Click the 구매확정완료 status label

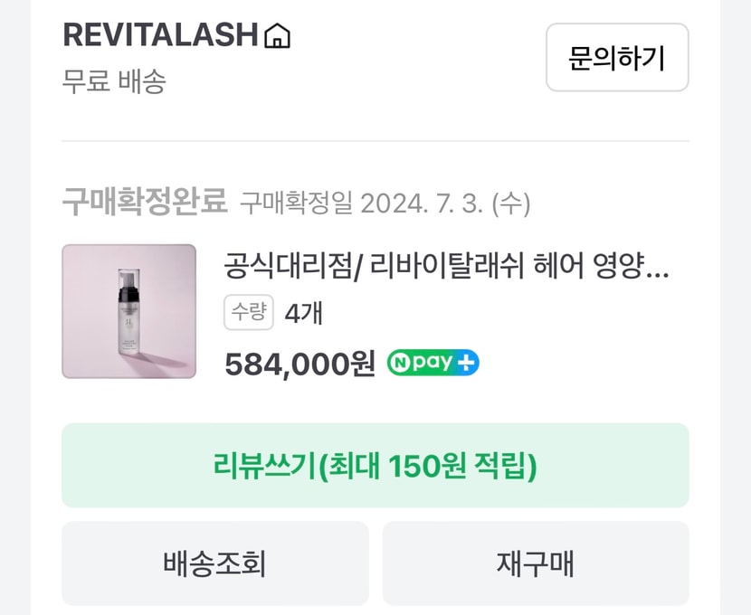[144, 202]
